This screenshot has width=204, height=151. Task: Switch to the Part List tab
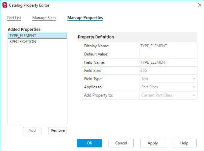tap(14, 18)
